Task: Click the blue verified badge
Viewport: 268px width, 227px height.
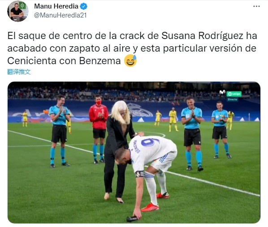Action: pyautogui.click(x=83, y=6)
